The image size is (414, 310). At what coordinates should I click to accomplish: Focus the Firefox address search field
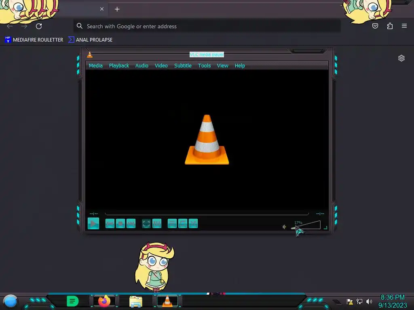pyautogui.click(x=207, y=26)
